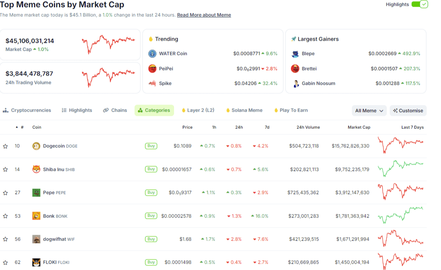Open Brettei in Largest Gainers

pos(309,68)
